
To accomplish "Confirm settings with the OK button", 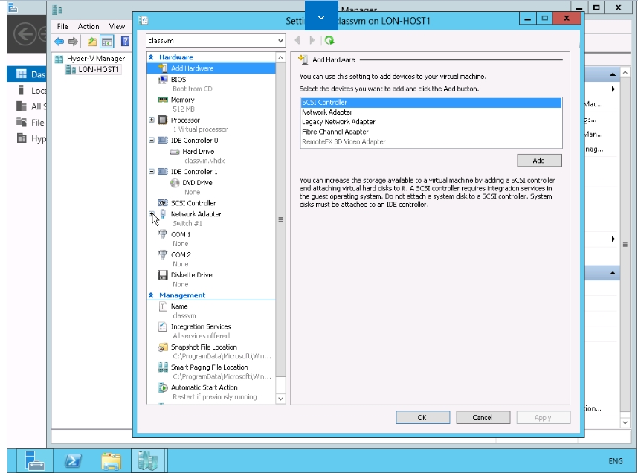I will (423, 417).
